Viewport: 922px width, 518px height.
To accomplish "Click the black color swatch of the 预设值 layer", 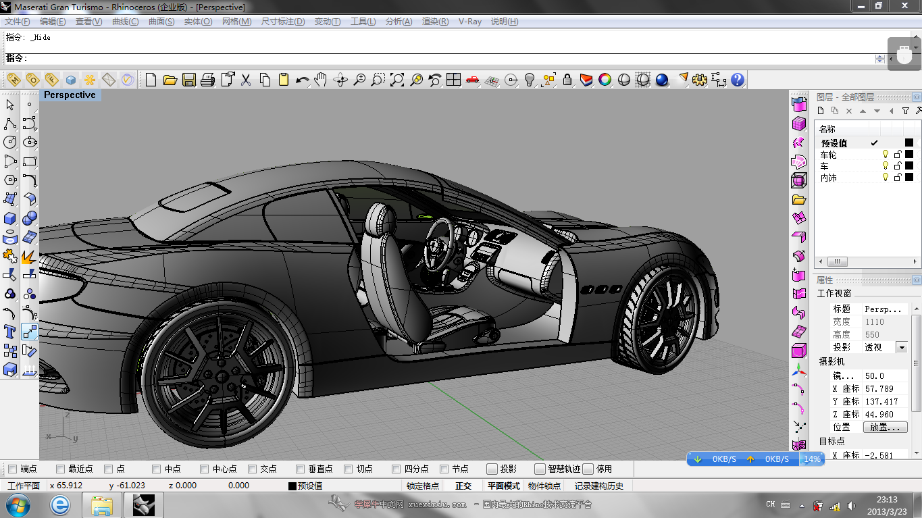I will click(x=909, y=143).
